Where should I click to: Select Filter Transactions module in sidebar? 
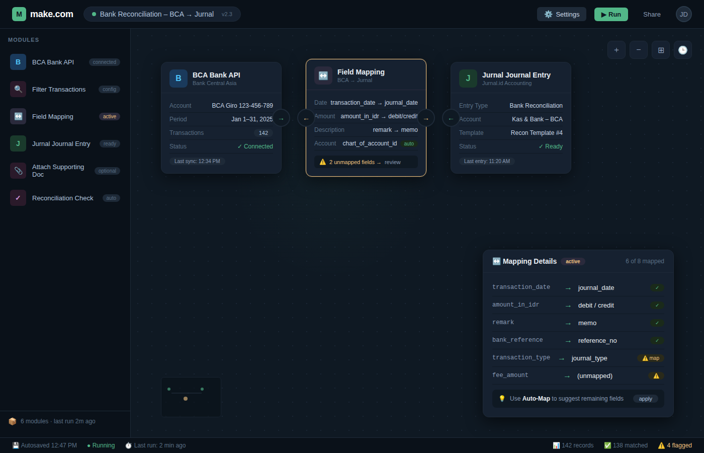click(x=65, y=89)
